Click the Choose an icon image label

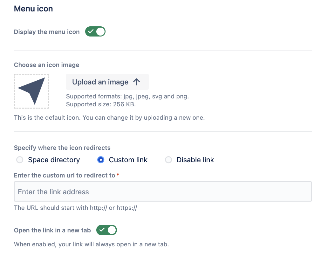coord(46,65)
